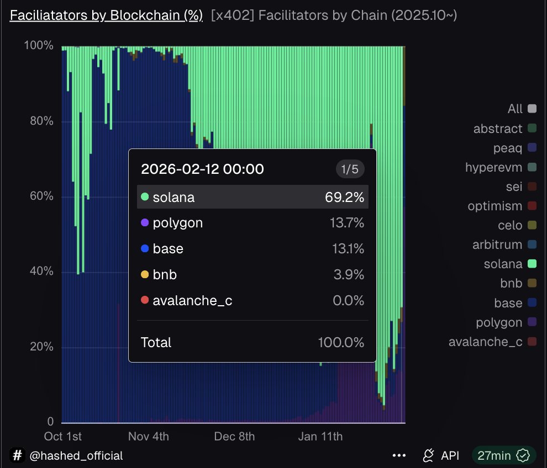The image size is (547, 468).
Task: Click the 80% y-axis label
Action: coord(41,121)
